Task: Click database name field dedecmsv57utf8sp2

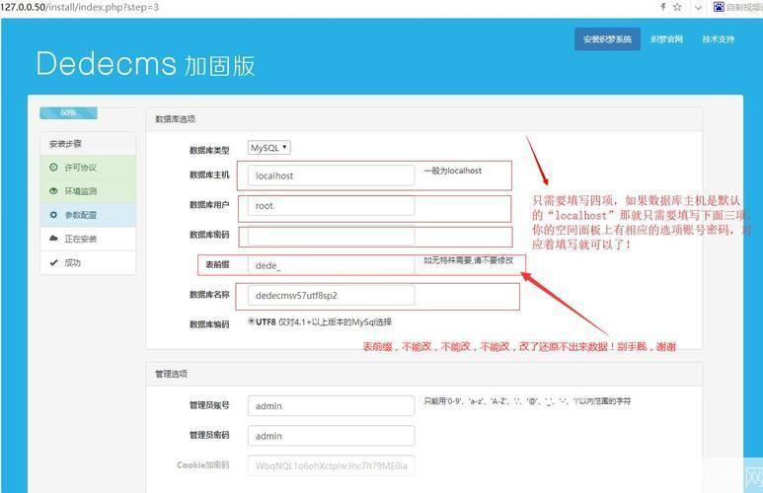Action: 331,295
